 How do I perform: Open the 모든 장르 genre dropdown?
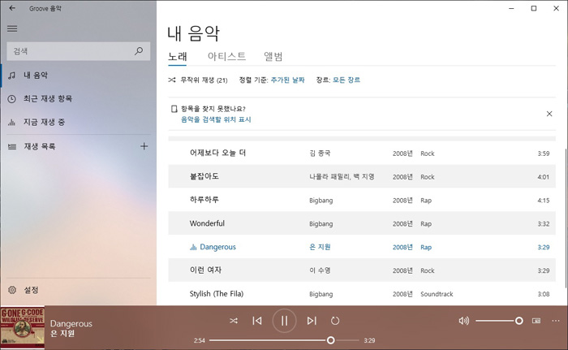coord(346,80)
